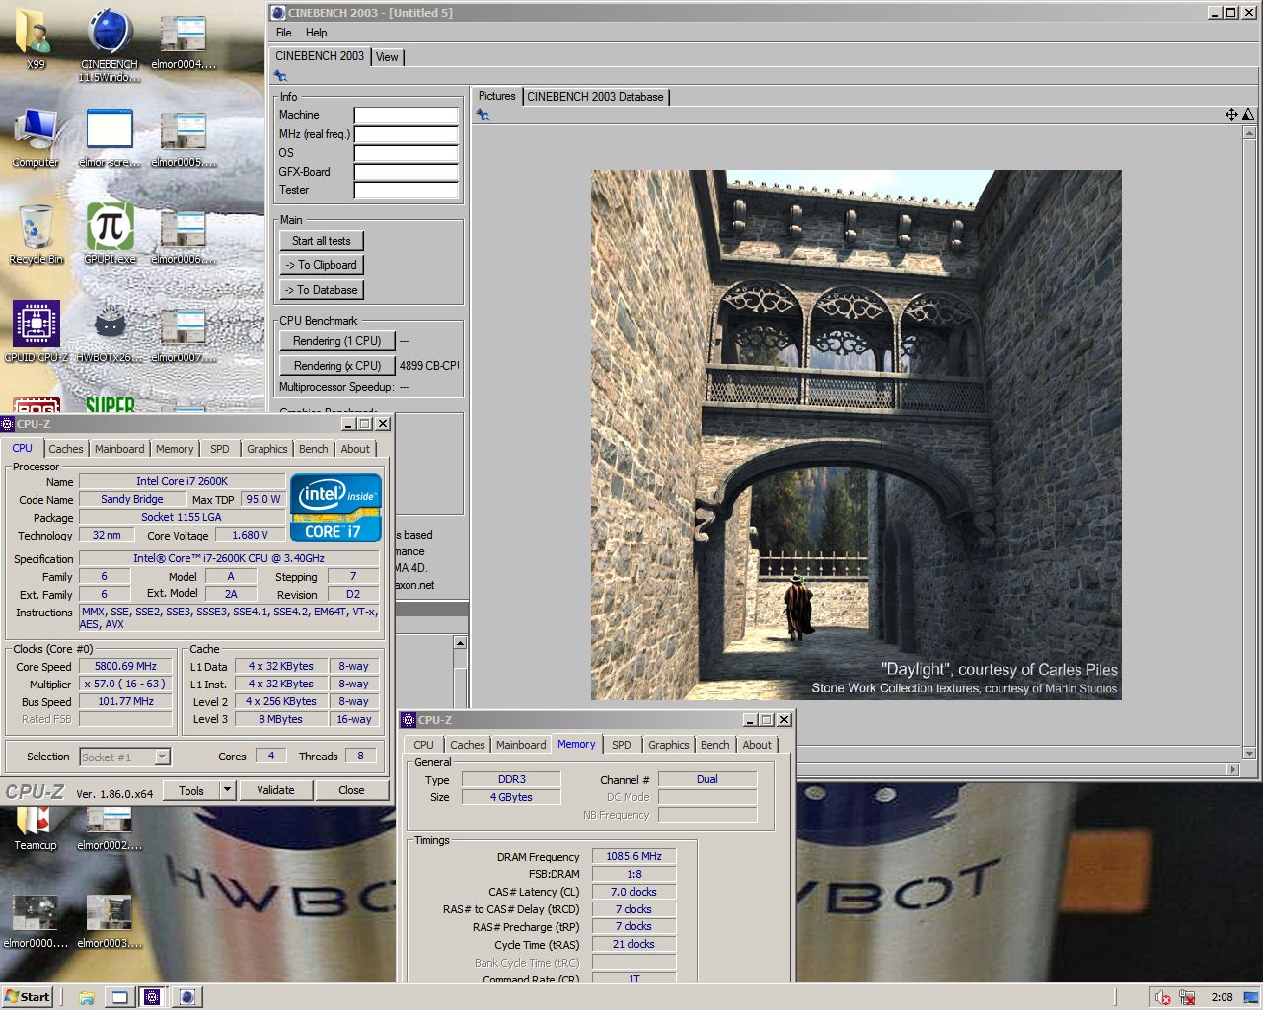Click the picture panel vertical scrollbar down arrow
Screen dimensions: 1263x1010
tap(1248, 754)
